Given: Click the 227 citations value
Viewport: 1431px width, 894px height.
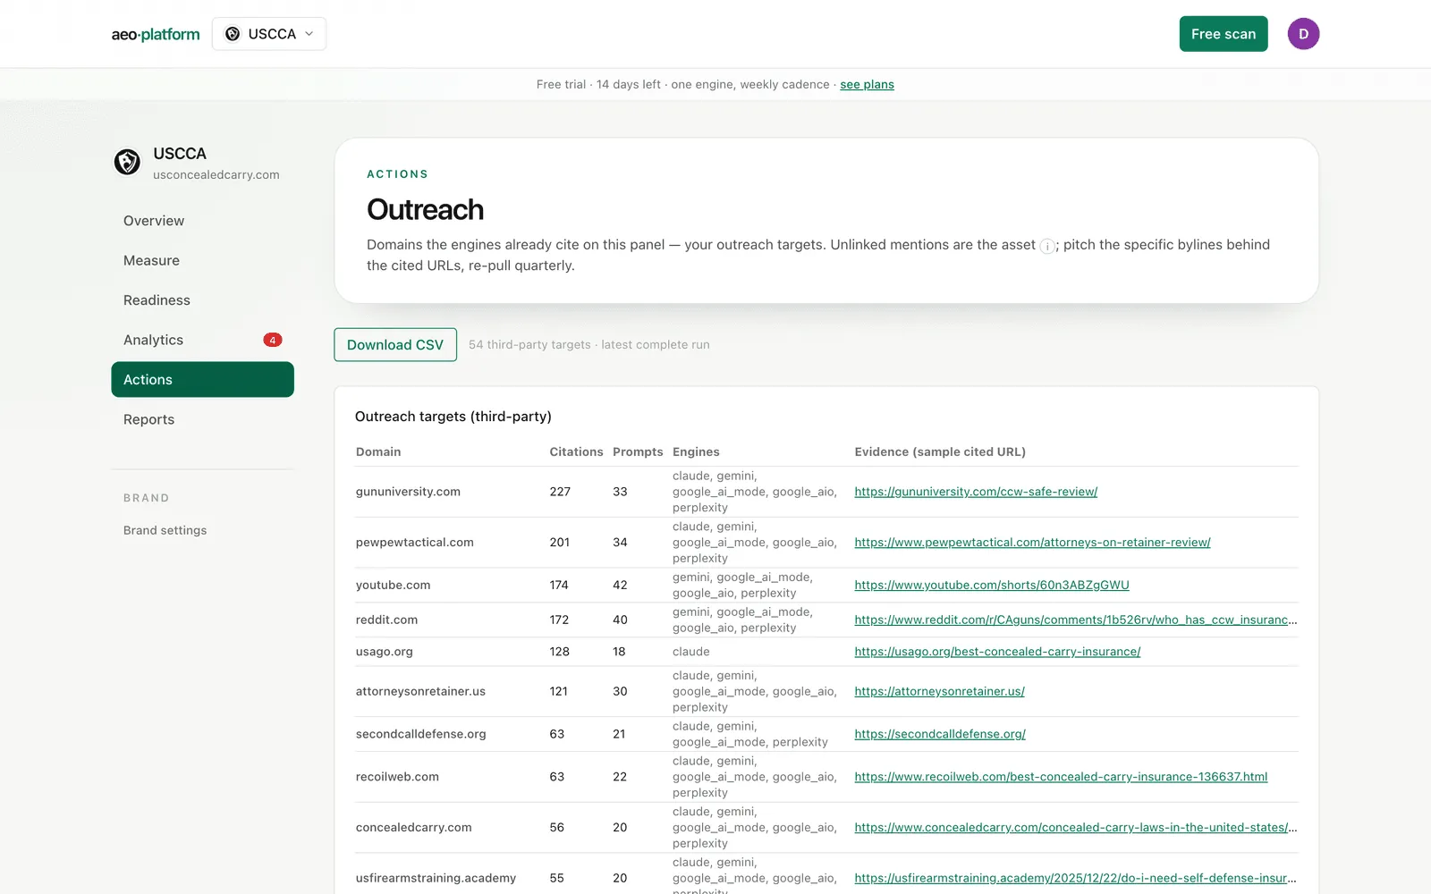Looking at the screenshot, I should [560, 492].
